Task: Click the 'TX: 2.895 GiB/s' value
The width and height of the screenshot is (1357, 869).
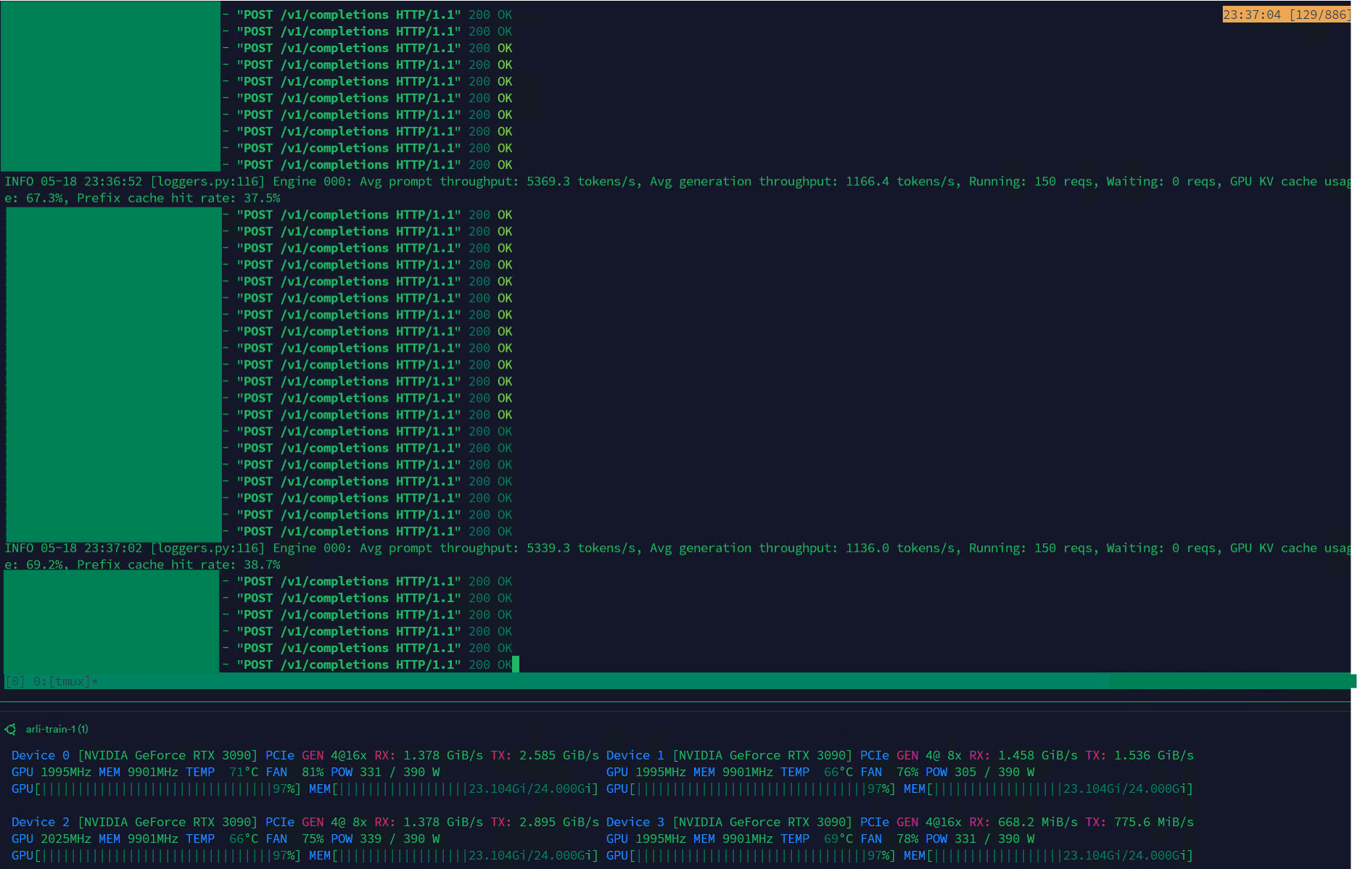Action: click(545, 823)
